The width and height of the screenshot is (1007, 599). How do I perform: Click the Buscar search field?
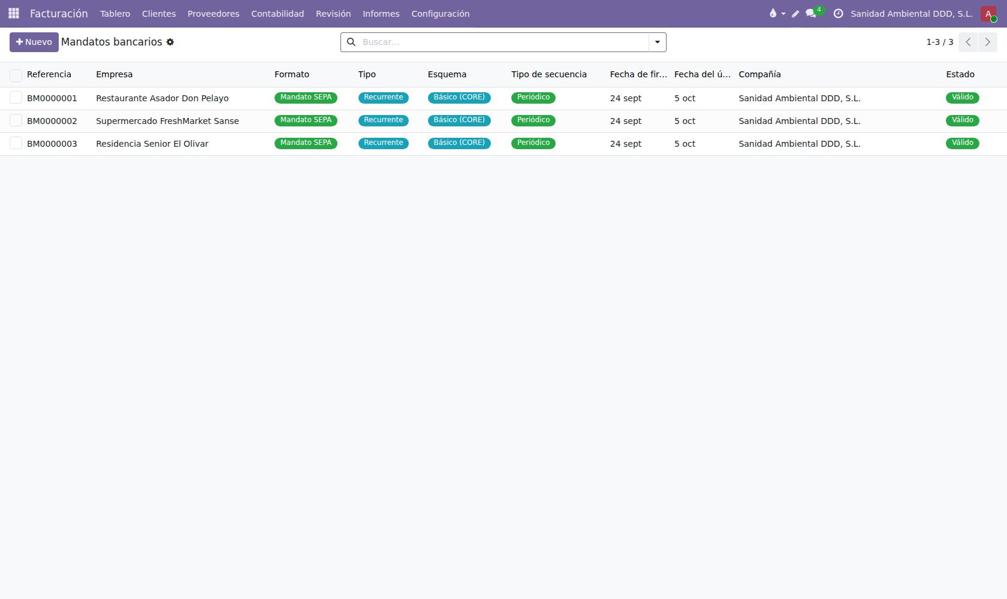(503, 42)
